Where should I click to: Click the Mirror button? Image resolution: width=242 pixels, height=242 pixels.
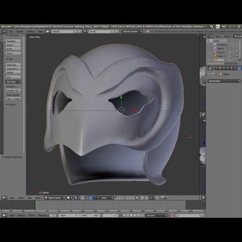(x=13, y=53)
